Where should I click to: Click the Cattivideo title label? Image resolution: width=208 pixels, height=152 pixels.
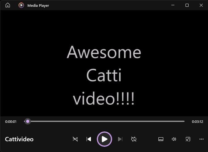[x=19, y=139]
